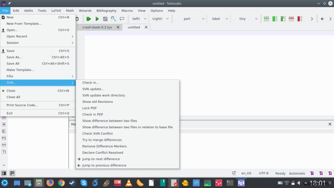334x188 pixels.
Task: Click the back arrow navigation icon
Action: tap(322, 19)
